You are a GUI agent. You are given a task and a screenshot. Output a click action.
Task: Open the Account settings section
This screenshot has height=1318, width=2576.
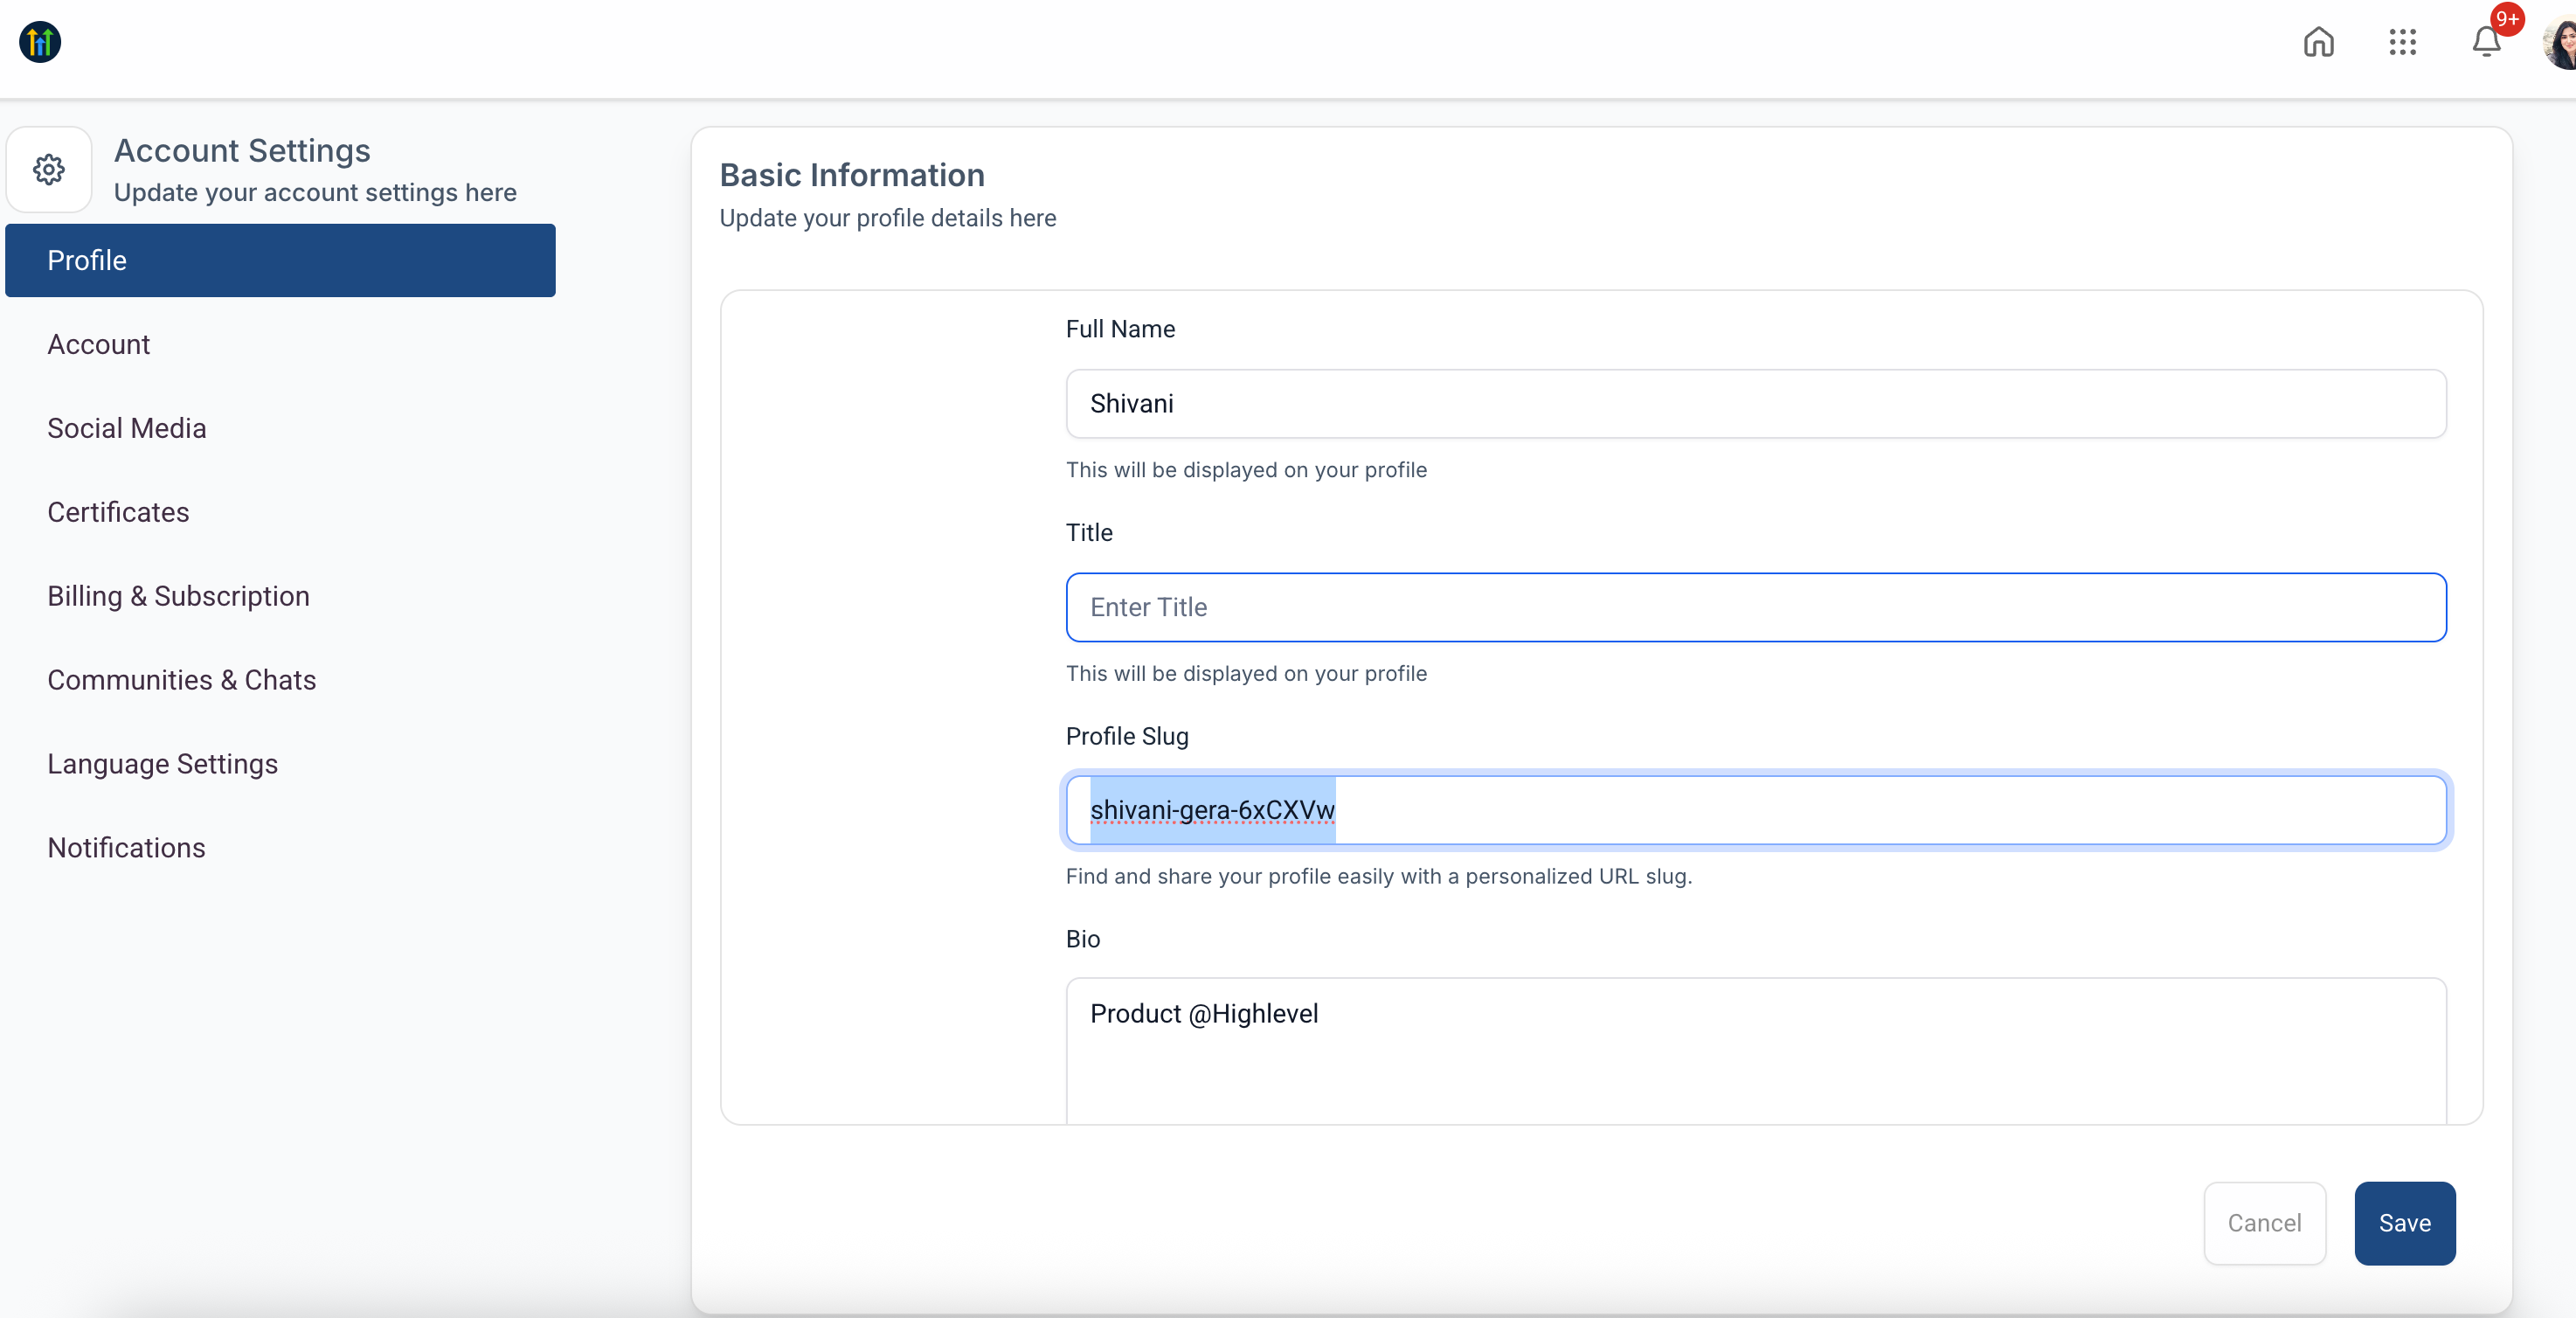click(x=98, y=344)
